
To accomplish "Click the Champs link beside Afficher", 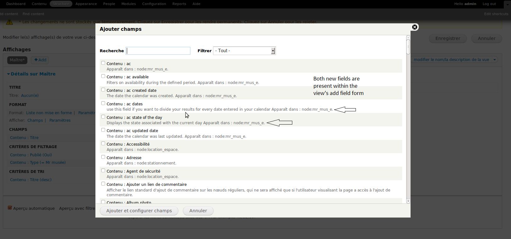I will [x=35, y=120].
